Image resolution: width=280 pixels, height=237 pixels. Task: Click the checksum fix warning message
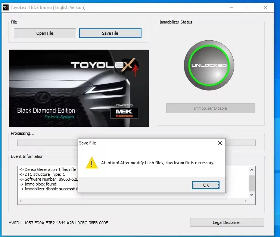click(158, 163)
